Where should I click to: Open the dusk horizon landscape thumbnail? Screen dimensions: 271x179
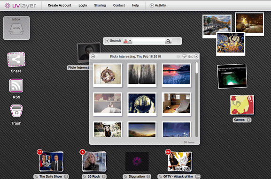(142, 129)
